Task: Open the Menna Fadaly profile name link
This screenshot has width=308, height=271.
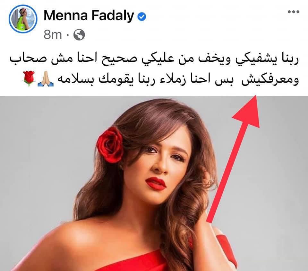Action: [x=89, y=15]
